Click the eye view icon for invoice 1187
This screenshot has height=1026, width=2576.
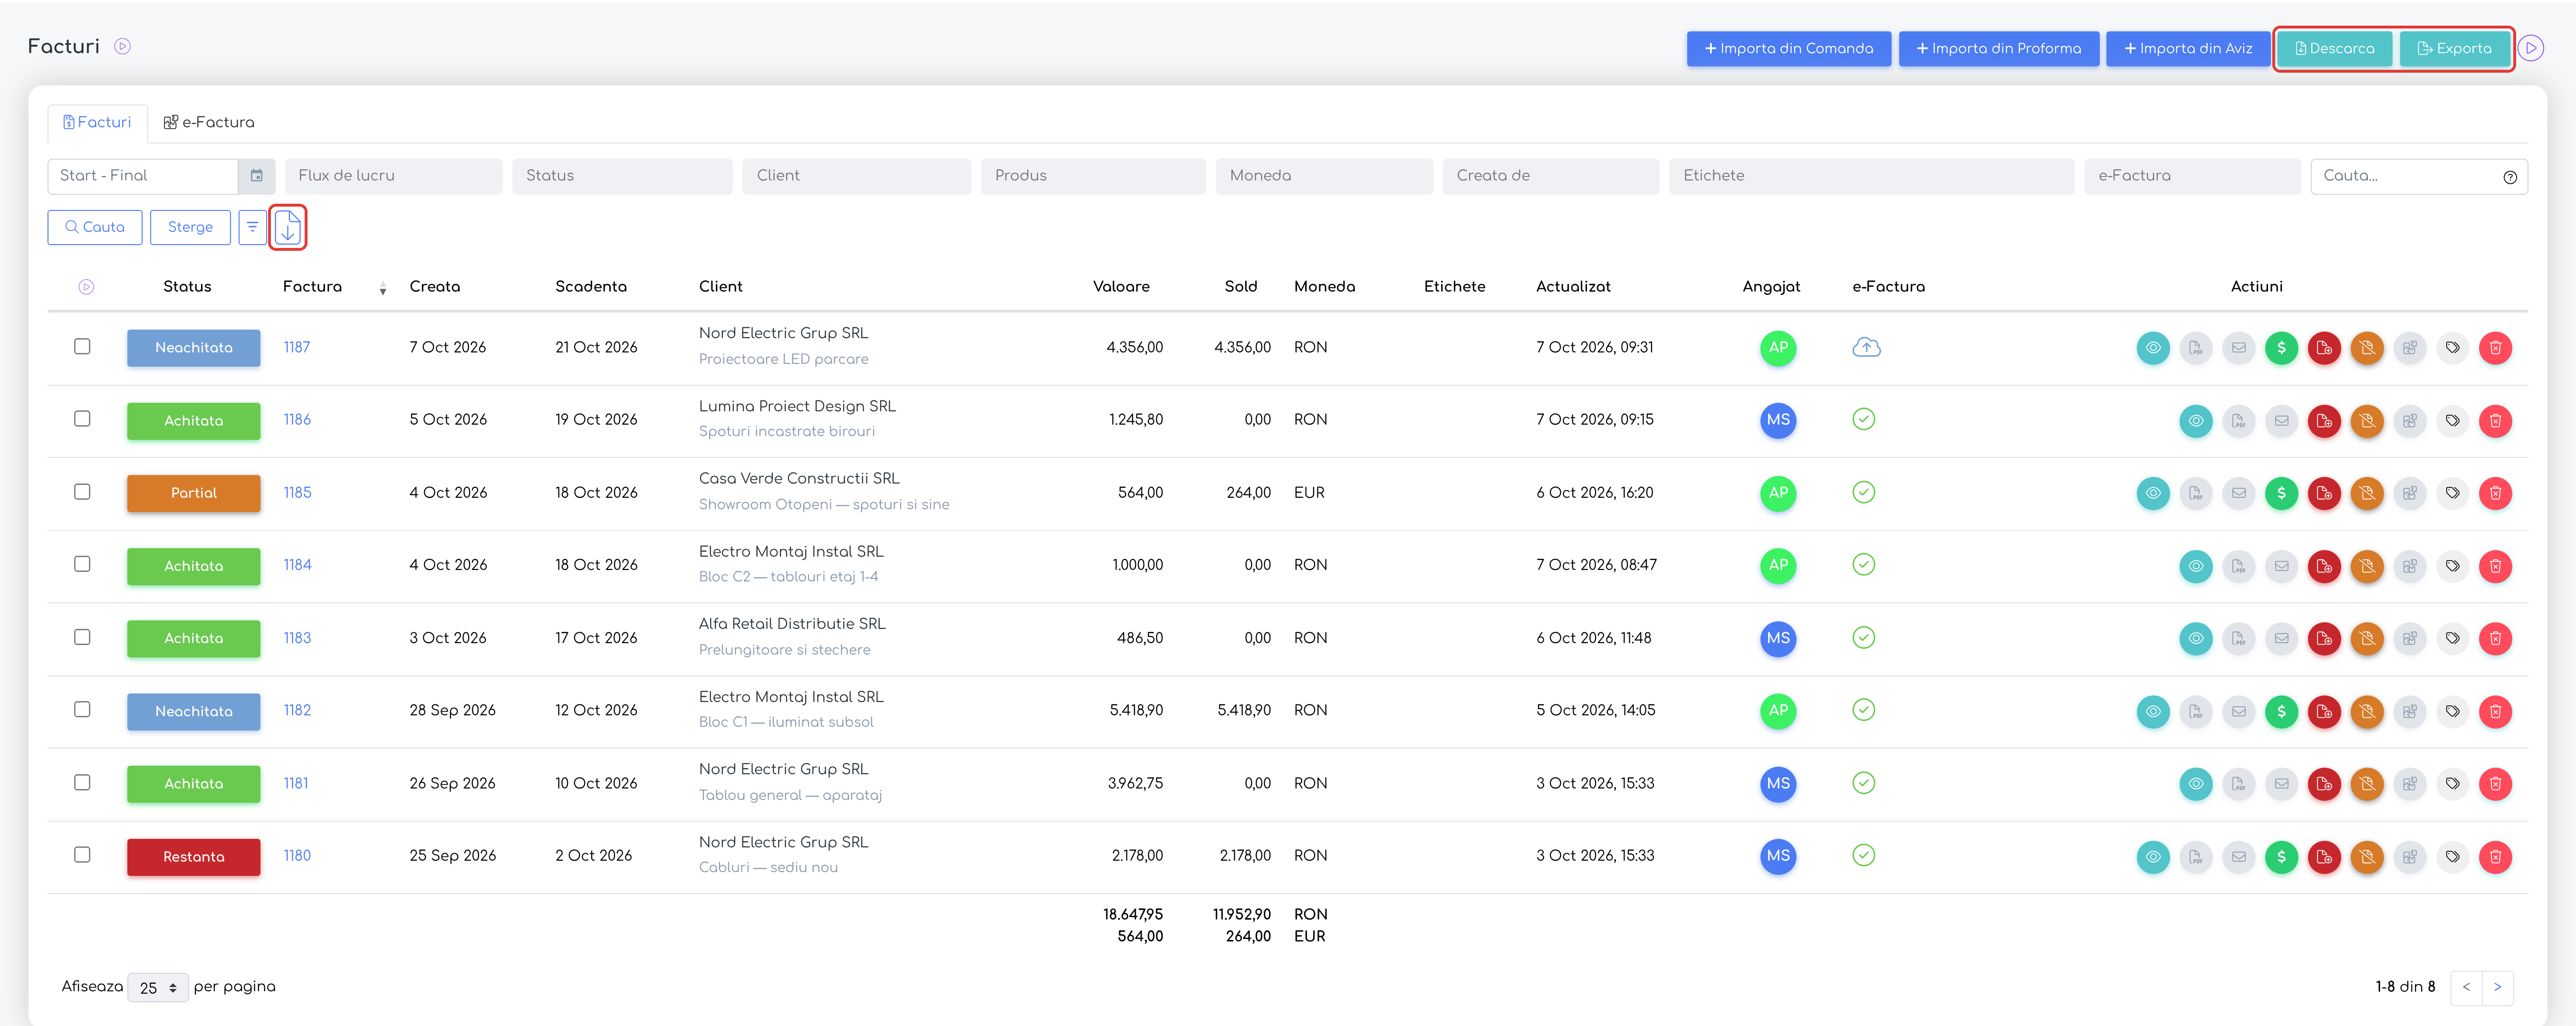(x=2152, y=348)
